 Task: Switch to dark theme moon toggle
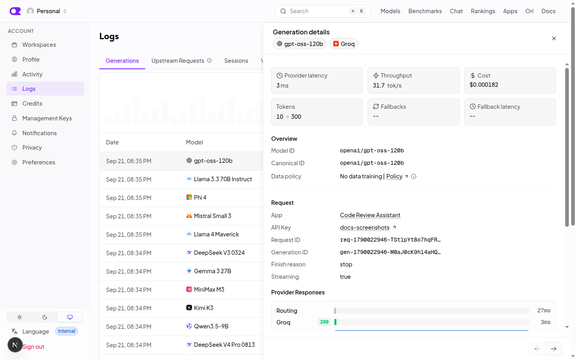(x=45, y=317)
